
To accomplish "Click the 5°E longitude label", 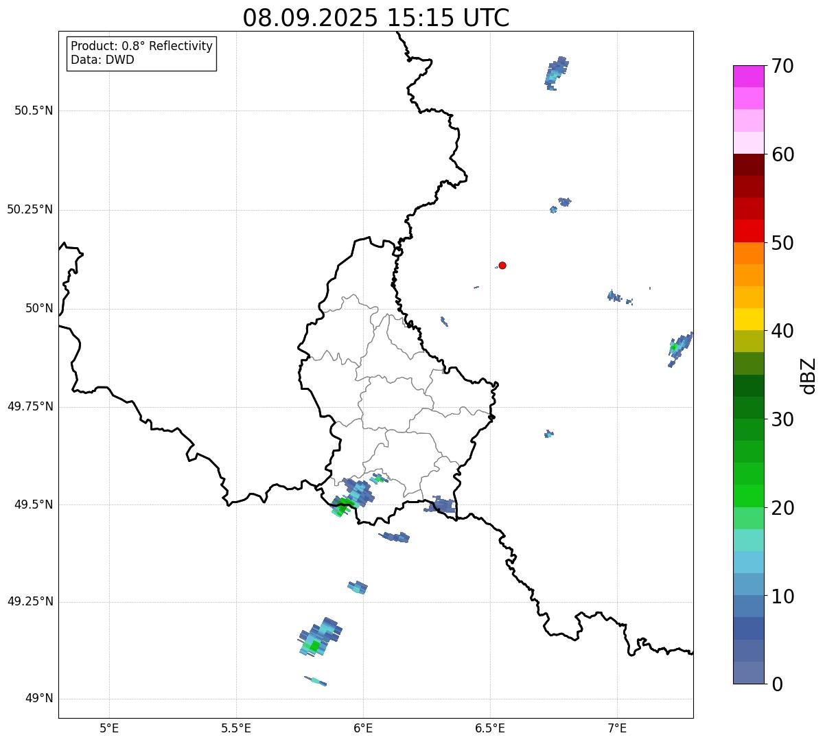I will click(109, 728).
